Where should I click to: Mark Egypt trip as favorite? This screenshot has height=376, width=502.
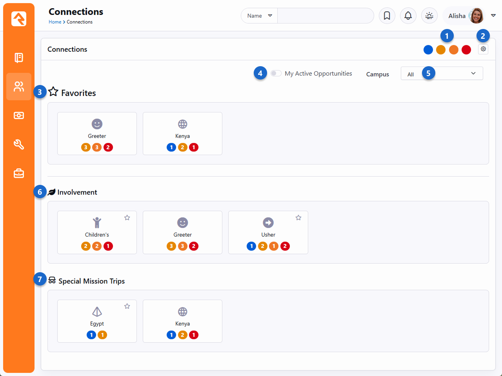coord(127,306)
